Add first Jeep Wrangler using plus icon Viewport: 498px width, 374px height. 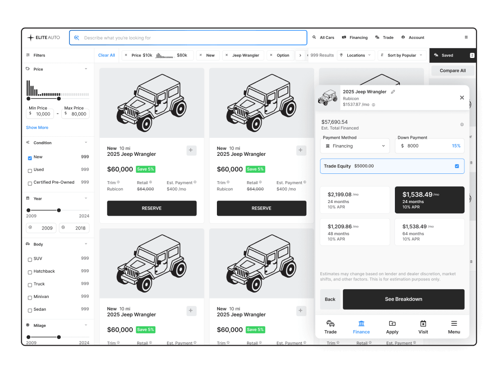191,150
